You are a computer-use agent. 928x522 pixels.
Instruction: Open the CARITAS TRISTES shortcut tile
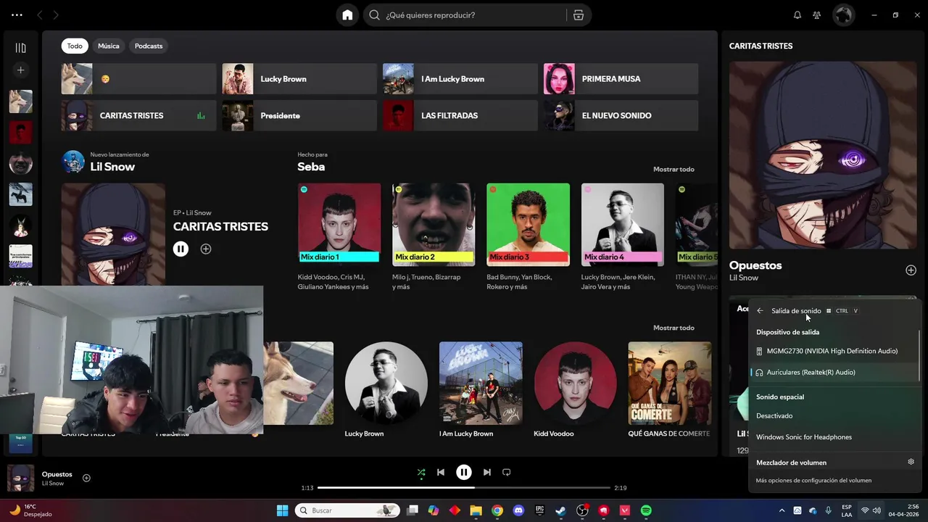[138, 116]
